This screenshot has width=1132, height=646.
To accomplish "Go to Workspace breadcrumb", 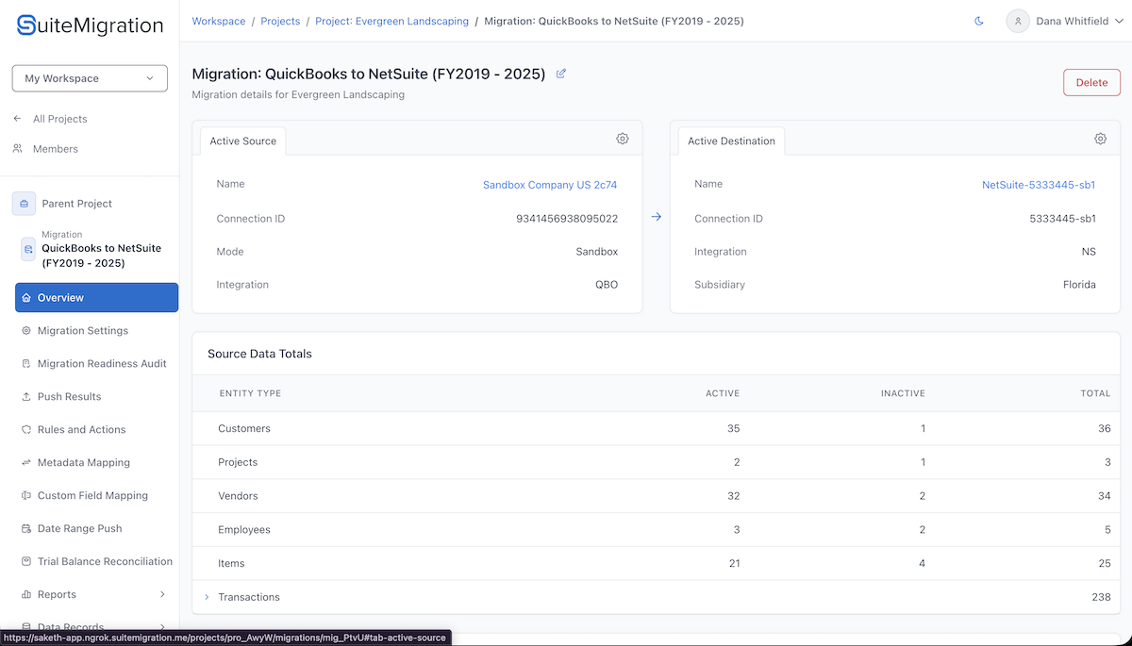I will [219, 21].
